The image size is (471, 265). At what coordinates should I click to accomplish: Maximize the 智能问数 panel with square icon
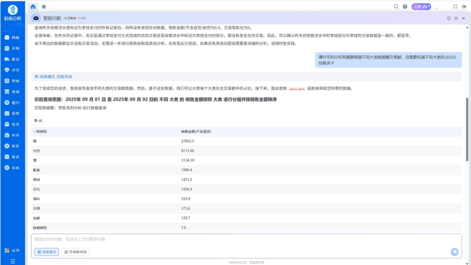click(456, 18)
